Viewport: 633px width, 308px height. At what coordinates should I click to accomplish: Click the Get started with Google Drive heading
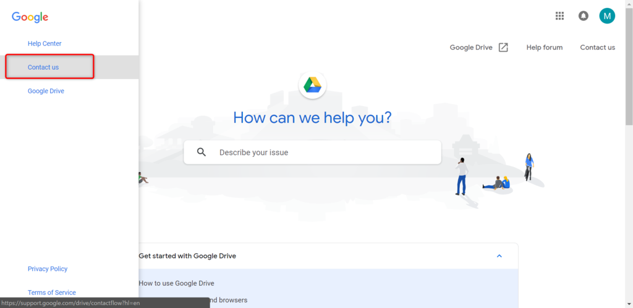pyautogui.click(x=187, y=256)
